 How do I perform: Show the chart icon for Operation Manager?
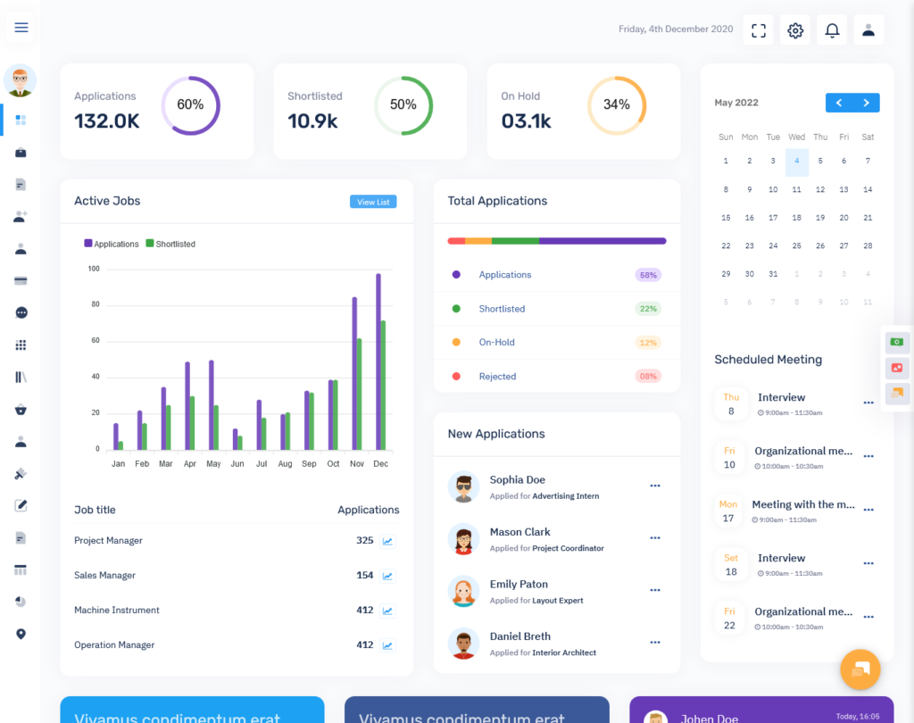tap(387, 645)
